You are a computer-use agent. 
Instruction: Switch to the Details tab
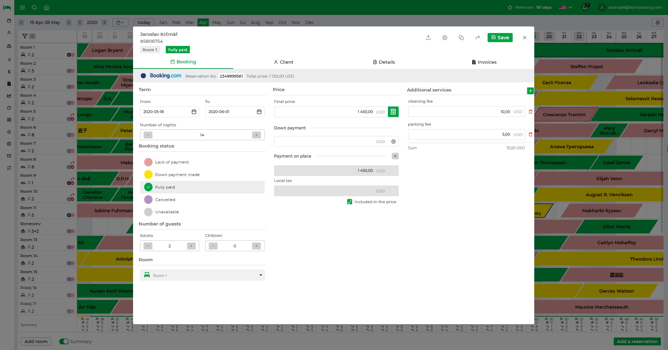tap(384, 62)
